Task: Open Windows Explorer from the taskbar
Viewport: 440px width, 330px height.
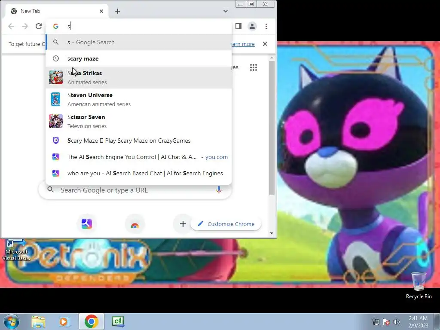Action: click(x=38, y=321)
